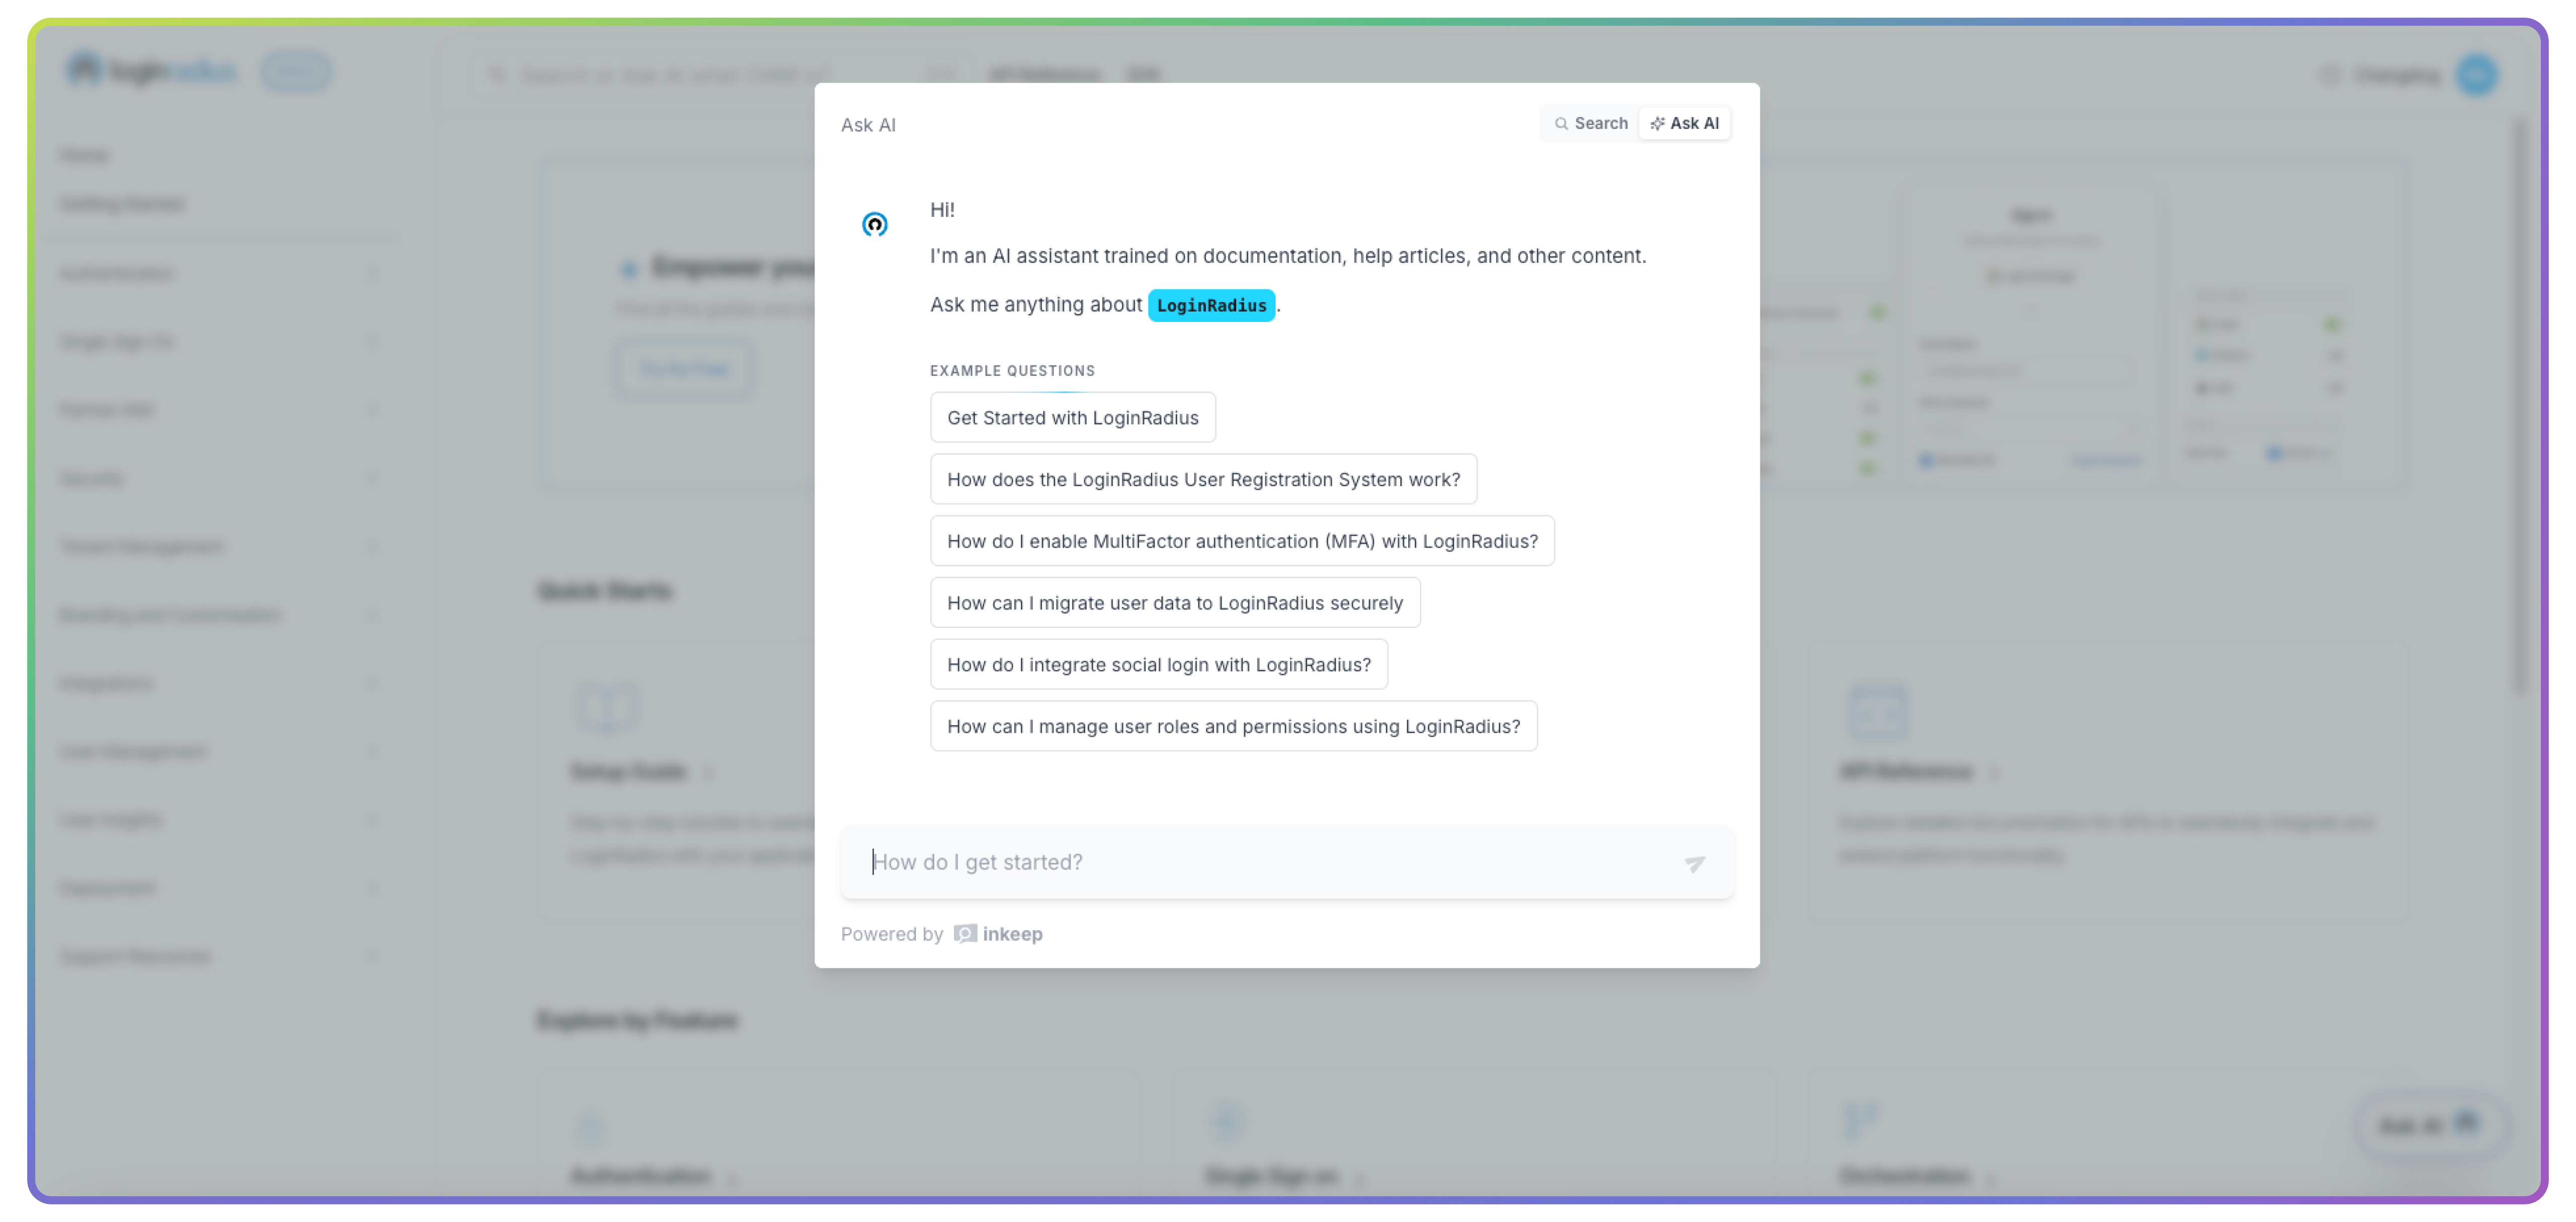Click the magnifier icon on the Search tab
This screenshot has height=1222, width=2576.
click(x=1562, y=123)
